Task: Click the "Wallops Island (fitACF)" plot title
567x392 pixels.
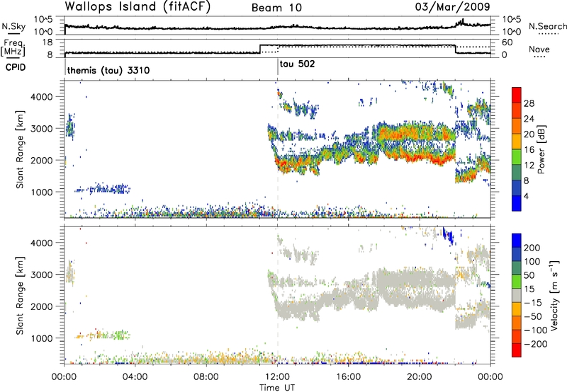Action: pyautogui.click(x=137, y=7)
